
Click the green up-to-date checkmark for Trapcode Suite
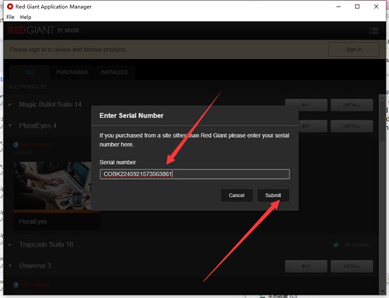[x=336, y=244]
